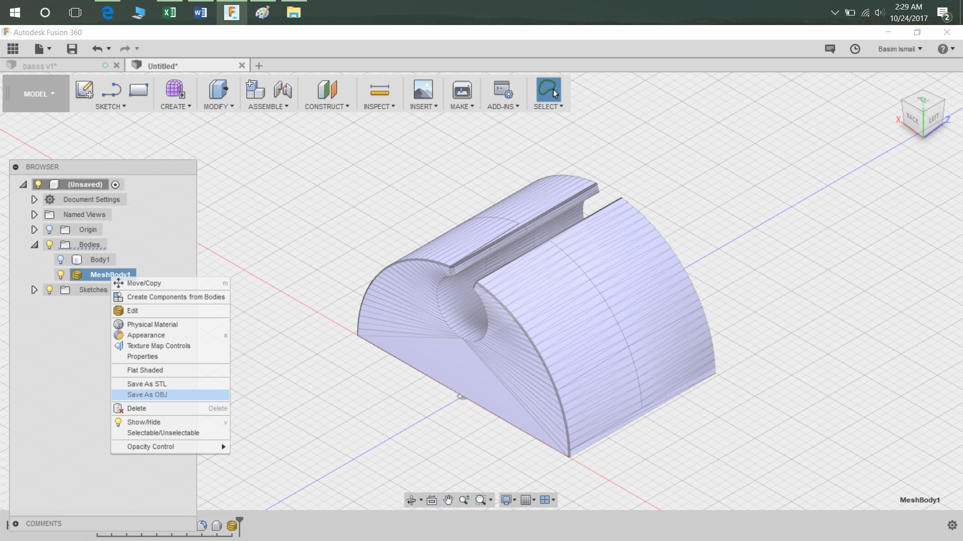The width and height of the screenshot is (963, 541).
Task: Click the Press Pull modify icon
Action: click(x=218, y=90)
